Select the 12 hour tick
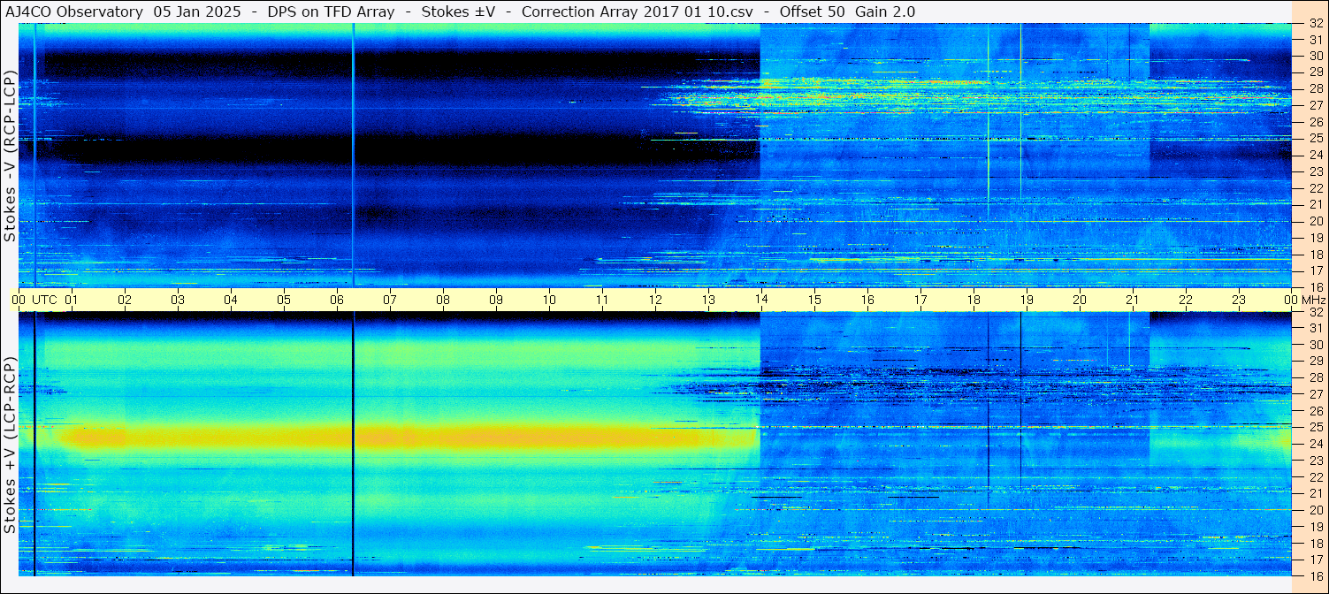Viewport: 1329px width, 594px height. (655, 300)
